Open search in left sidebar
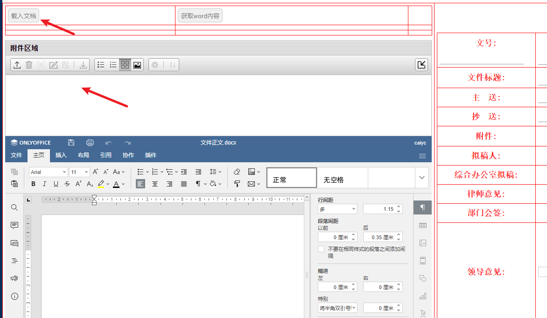This screenshot has height=318, width=547. coord(14,207)
